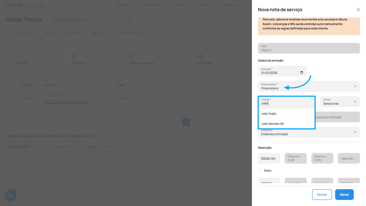Image resolution: width=366 pixels, height=206 pixels.
Task: Click the Base de c... field showing 0,00
Action: tap(322, 158)
